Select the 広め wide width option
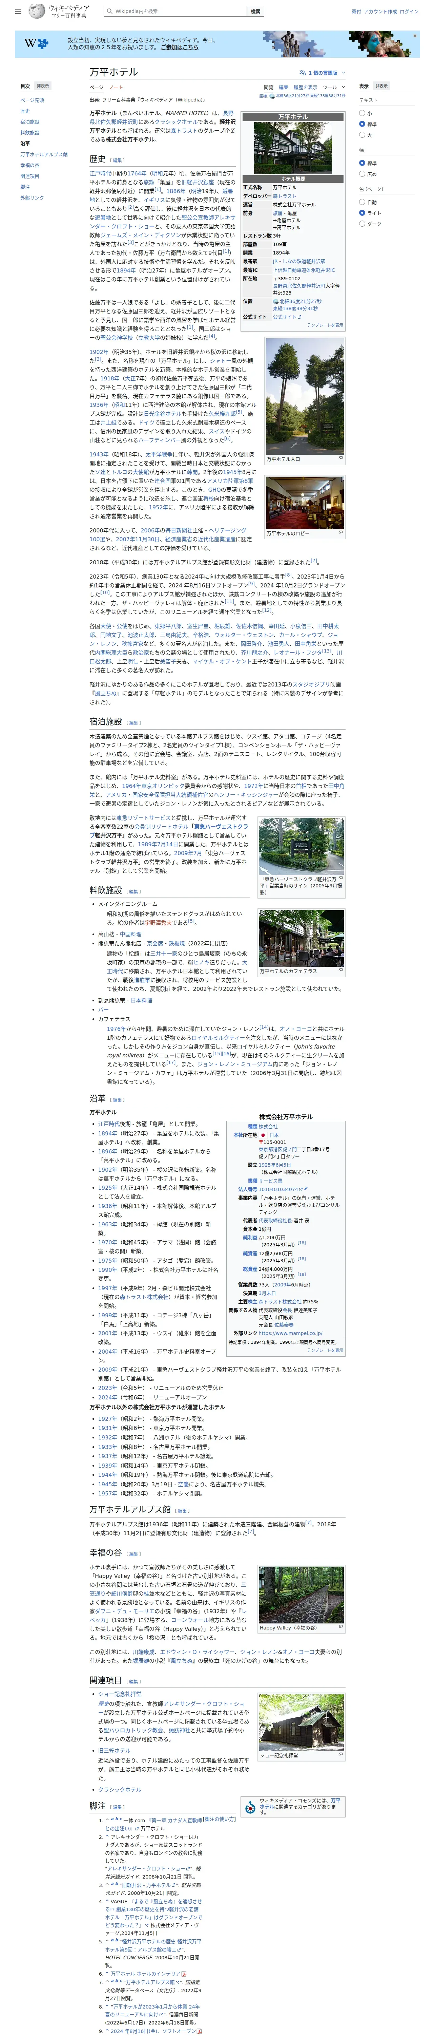The image size is (435, 2036). point(362,174)
